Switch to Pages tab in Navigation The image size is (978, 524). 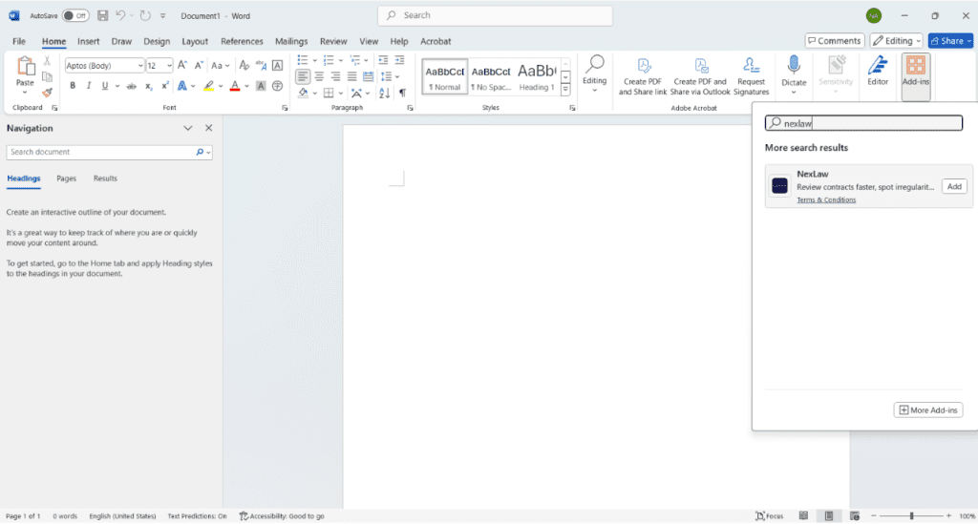(x=66, y=178)
